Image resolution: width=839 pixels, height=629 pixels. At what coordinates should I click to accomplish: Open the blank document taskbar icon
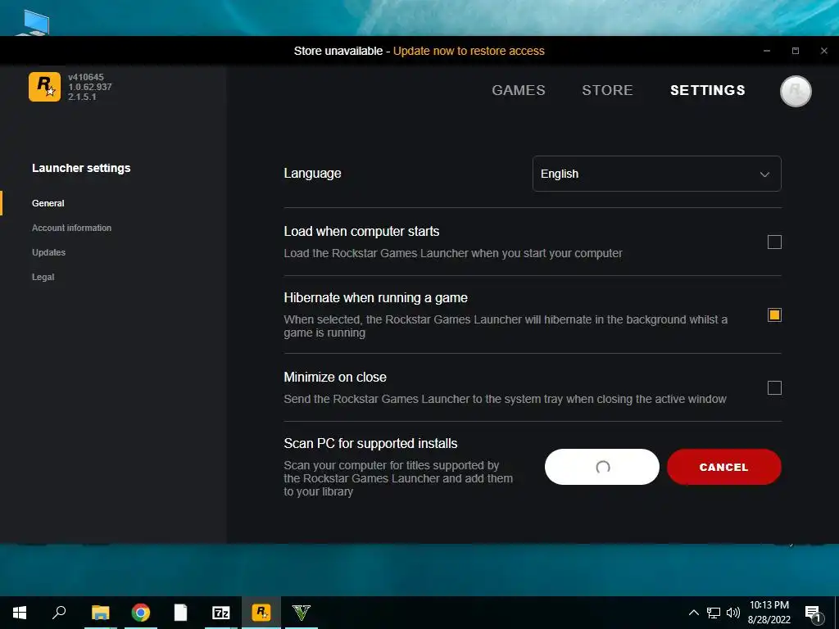tap(181, 613)
